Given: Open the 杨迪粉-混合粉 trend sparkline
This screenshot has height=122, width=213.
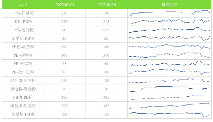Looking at the screenshot, I should coord(169,89).
